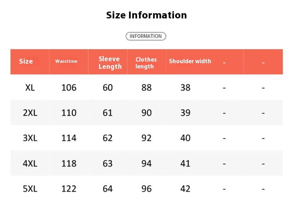Select the 4XL size row label
The width and height of the screenshot is (303, 208).
pos(30,163)
